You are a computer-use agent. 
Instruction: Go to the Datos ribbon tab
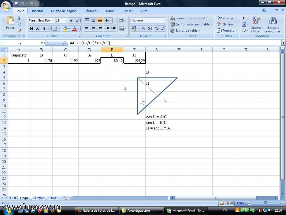110,11
